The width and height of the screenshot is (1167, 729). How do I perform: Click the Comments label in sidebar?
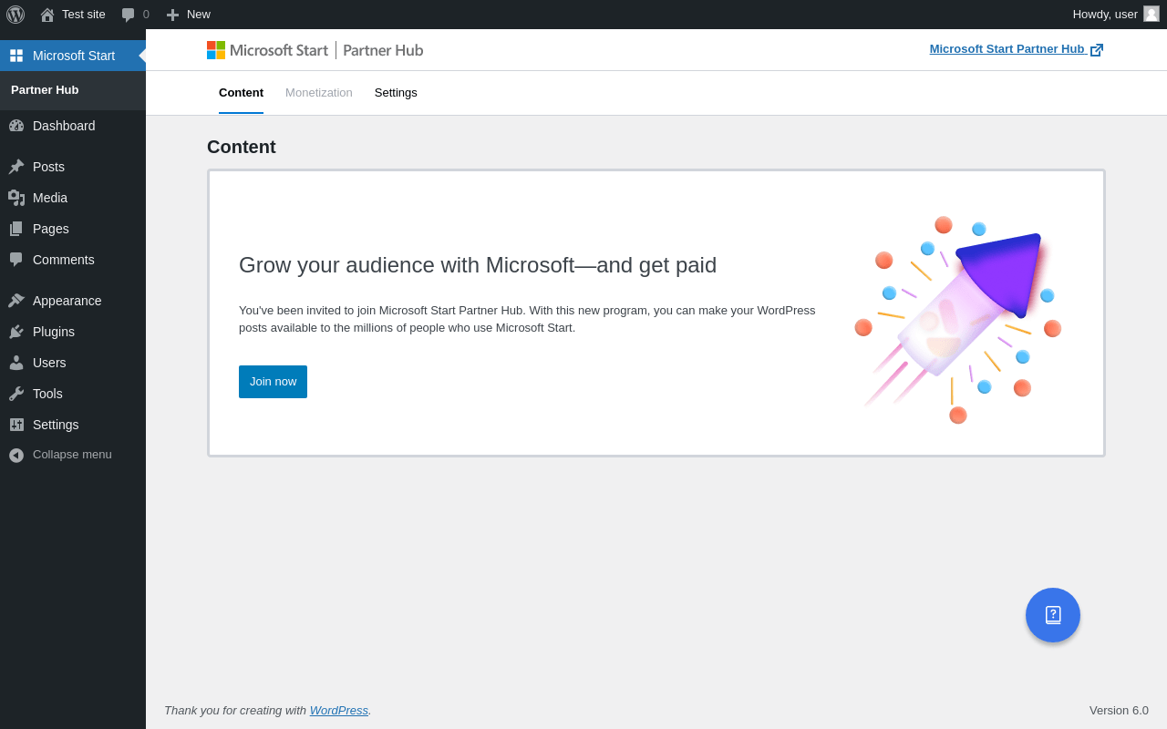tap(64, 260)
